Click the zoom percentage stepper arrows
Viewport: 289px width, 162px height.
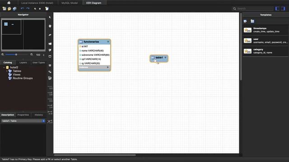coord(44,55)
